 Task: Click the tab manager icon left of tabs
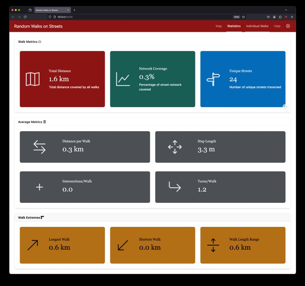[x=30, y=10]
